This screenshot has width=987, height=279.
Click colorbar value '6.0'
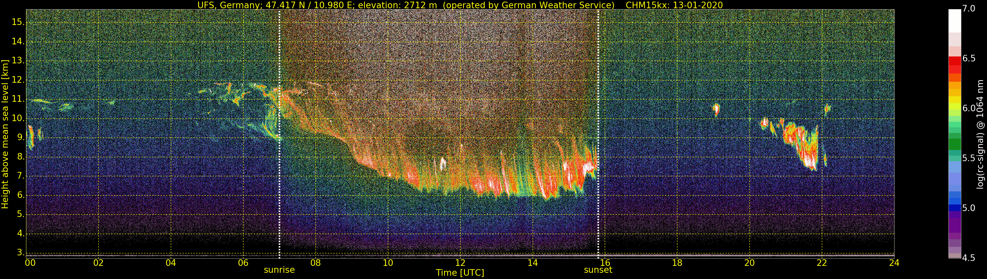pos(969,108)
